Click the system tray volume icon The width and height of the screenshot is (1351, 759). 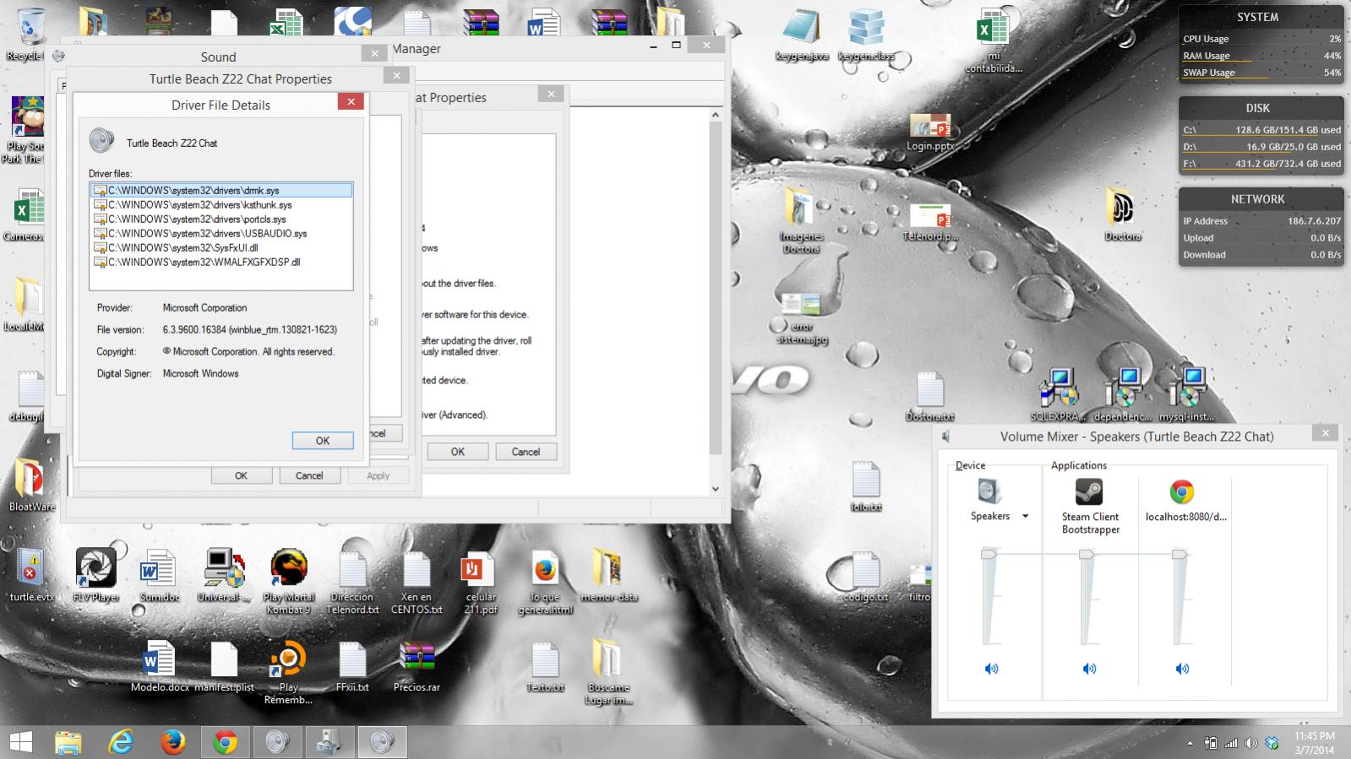[1250, 743]
